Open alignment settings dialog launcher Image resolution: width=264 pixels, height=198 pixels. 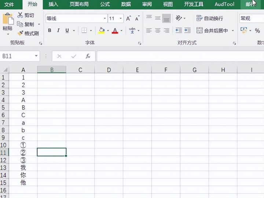[234, 43]
